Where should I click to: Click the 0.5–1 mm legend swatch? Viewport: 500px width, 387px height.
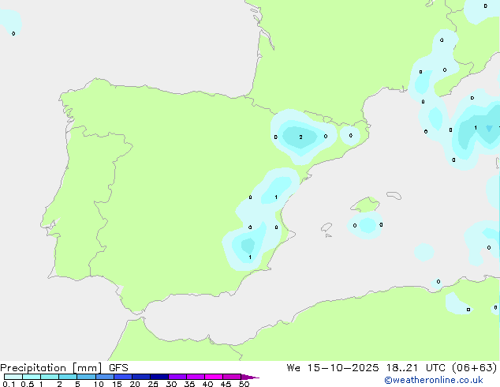point(32,377)
